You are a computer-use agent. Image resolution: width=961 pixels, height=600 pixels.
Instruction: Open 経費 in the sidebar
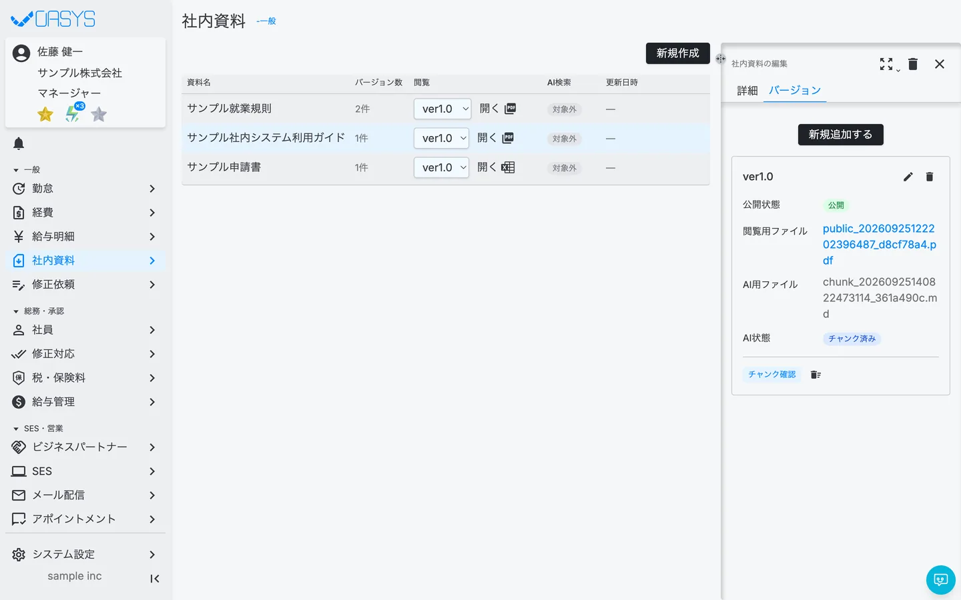click(x=85, y=213)
